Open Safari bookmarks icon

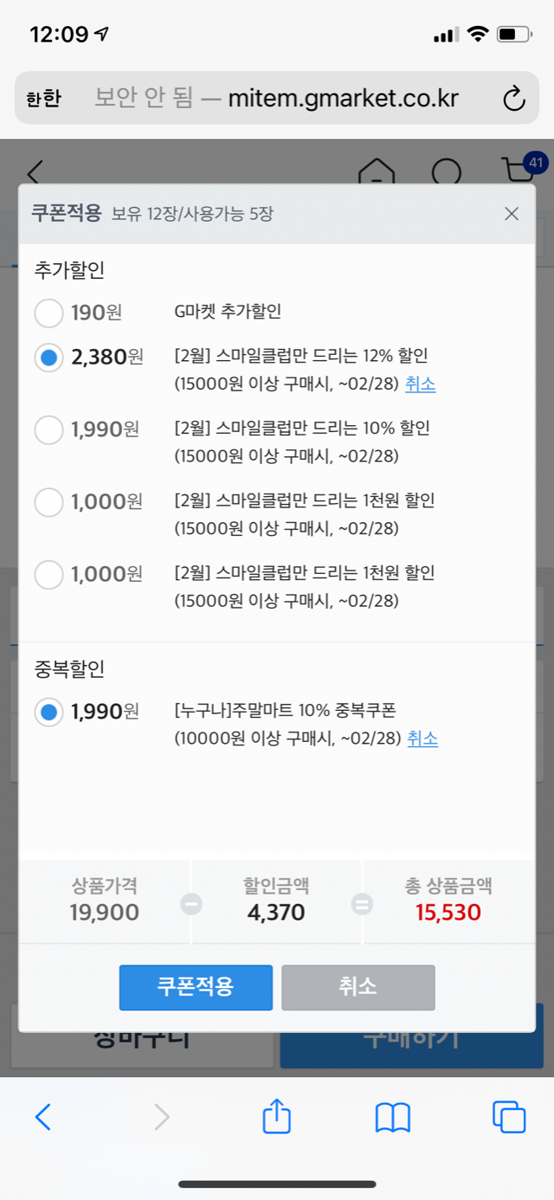[392, 1118]
